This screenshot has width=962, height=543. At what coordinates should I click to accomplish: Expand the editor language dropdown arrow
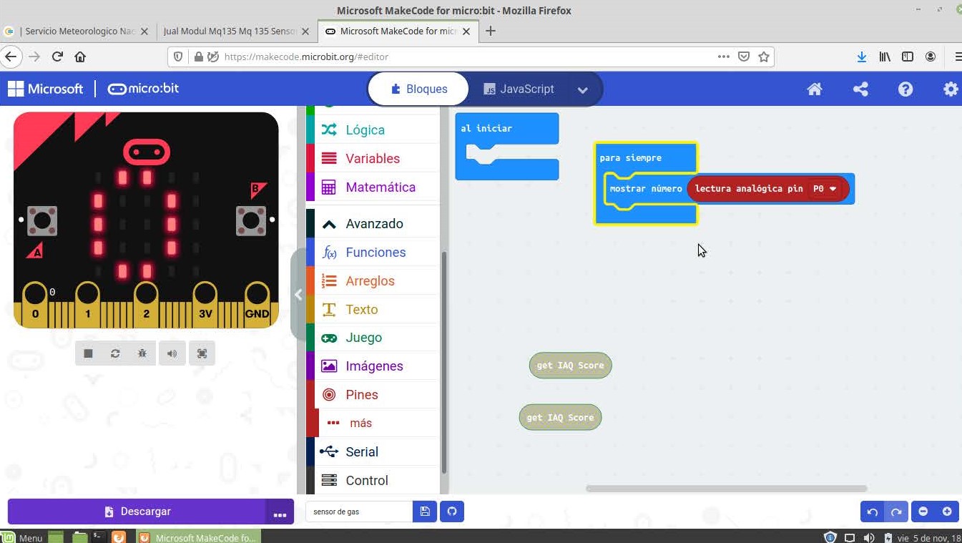coord(582,90)
